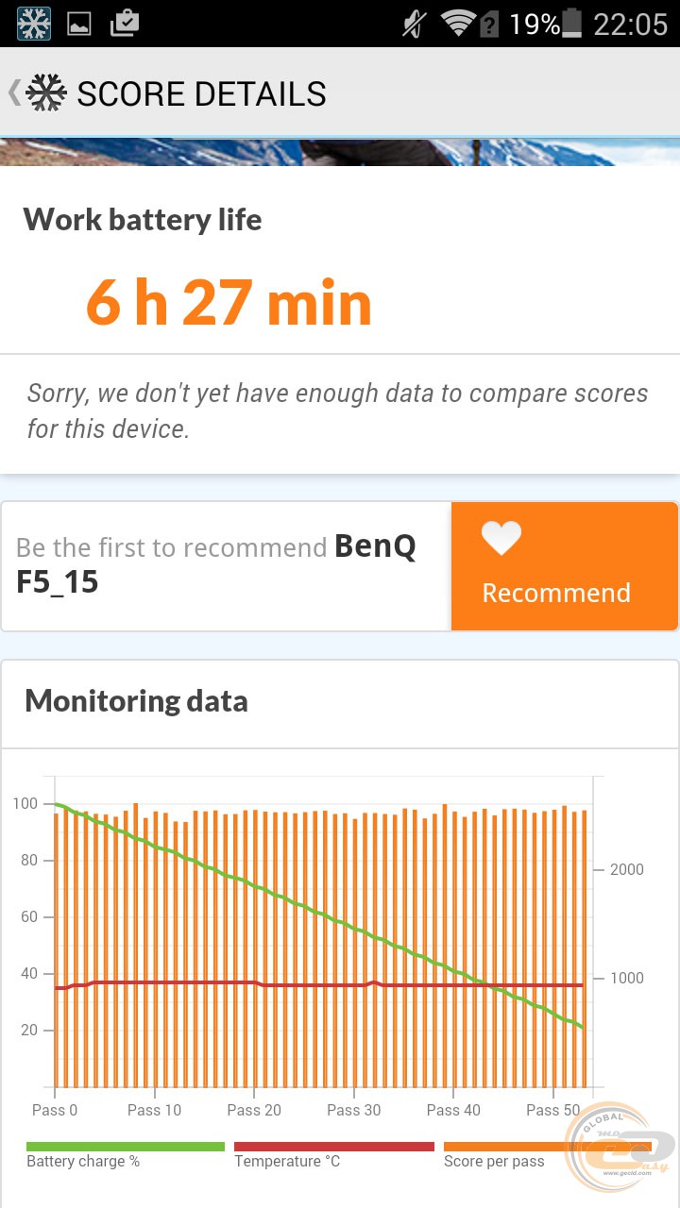The height and width of the screenshot is (1208, 680).
Task: Tap the status bar clock showing 22:05
Action: (x=630, y=24)
